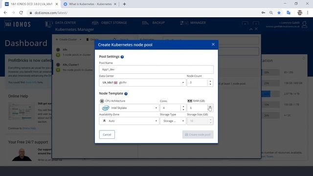The width and height of the screenshot is (313, 176).
Task: Open the Availability Zone dropdown
Action: (129, 121)
